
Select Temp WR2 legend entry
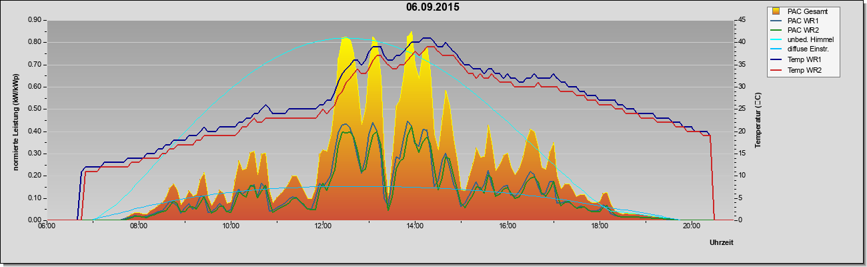pos(804,70)
